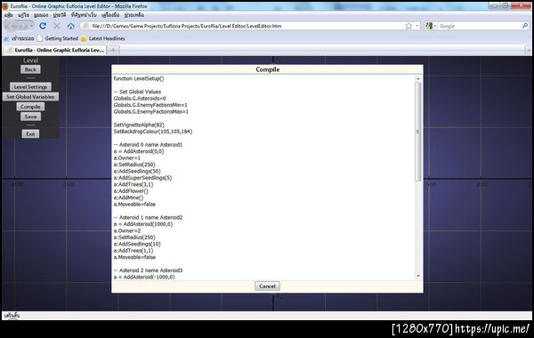Open the third Thai View menu

[x=41, y=15]
